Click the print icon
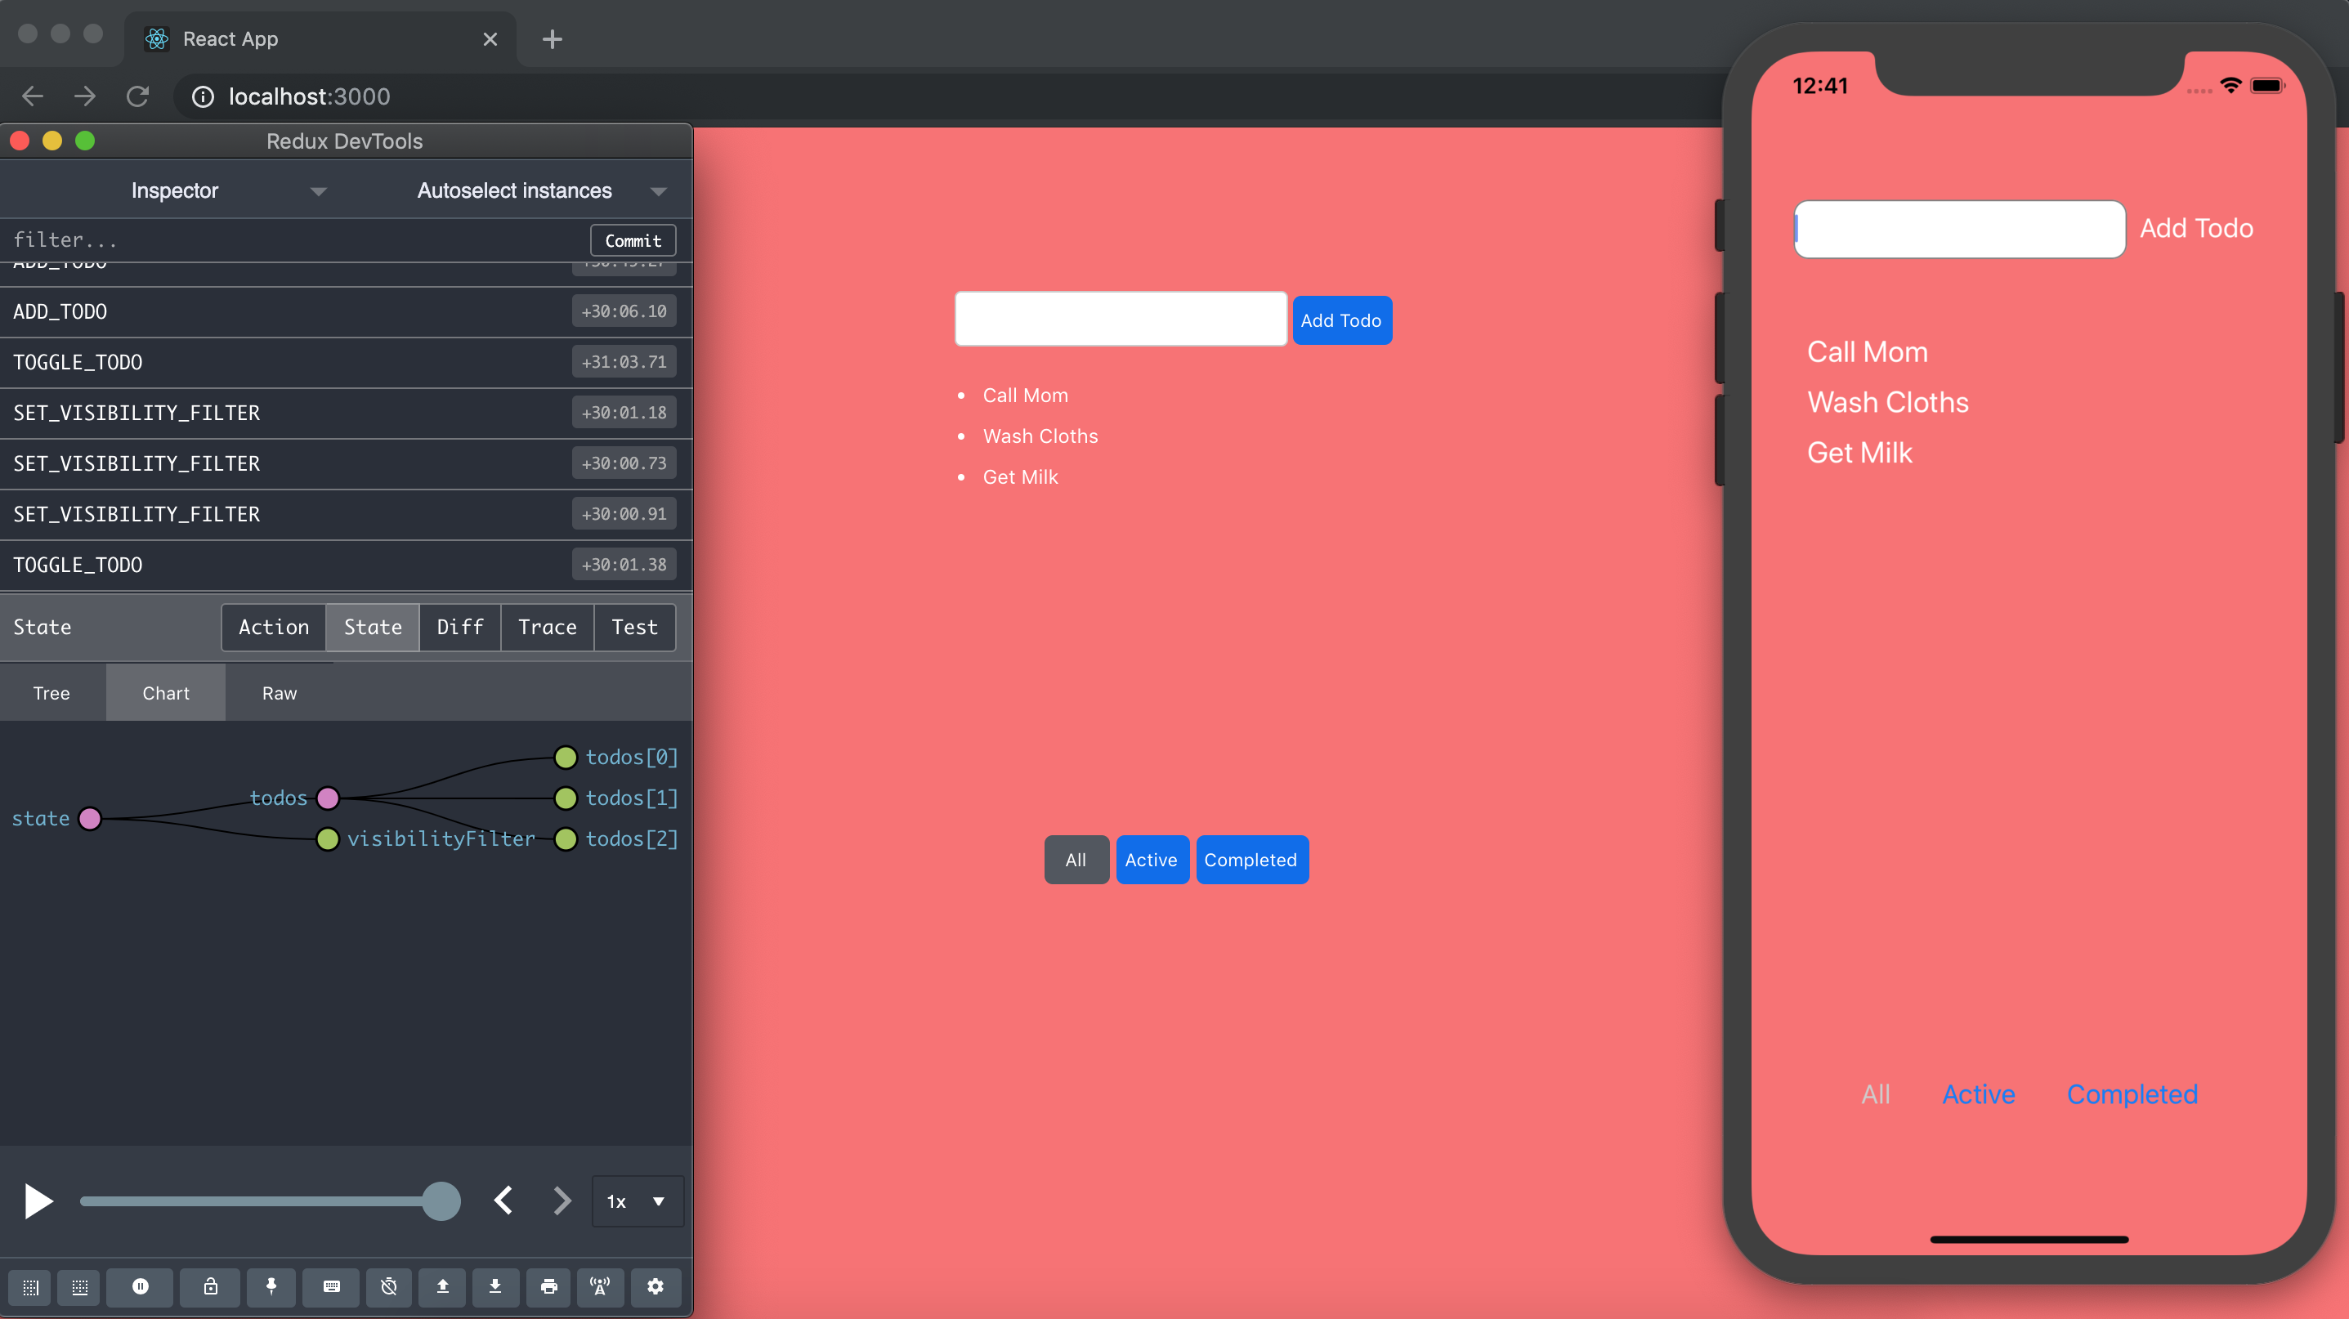The height and width of the screenshot is (1319, 2349). [x=548, y=1286]
